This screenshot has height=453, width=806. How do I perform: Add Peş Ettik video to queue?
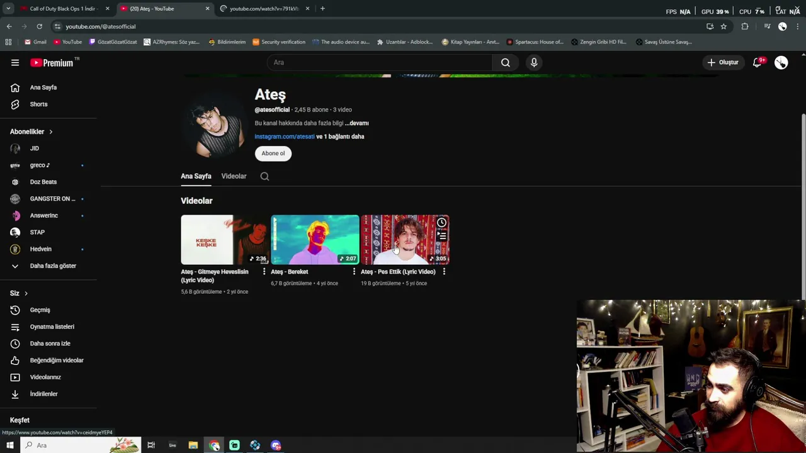(x=441, y=236)
